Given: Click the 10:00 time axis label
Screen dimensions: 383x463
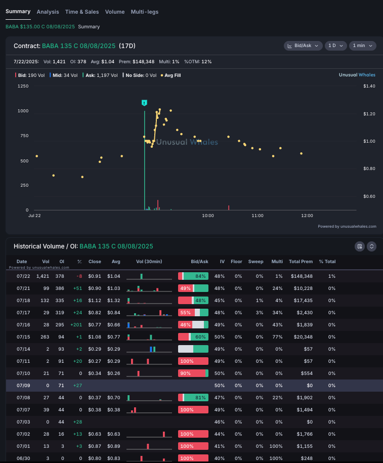Looking at the screenshot, I should [208, 216].
